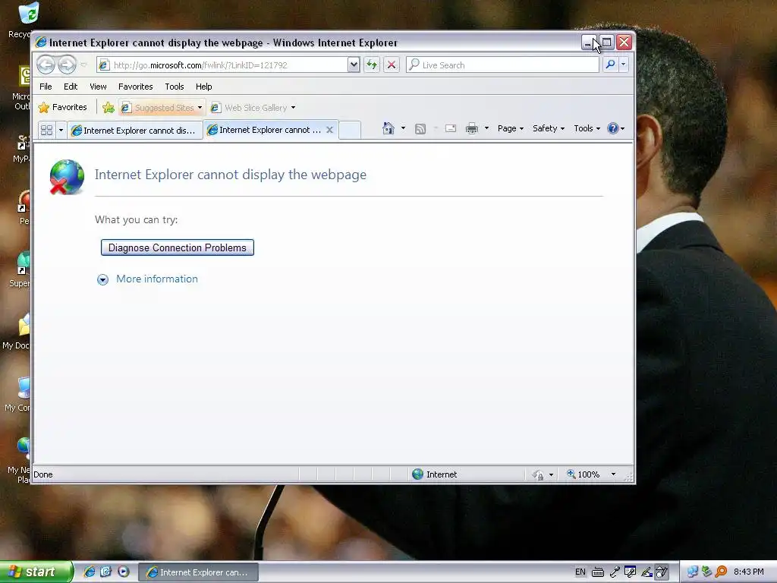Open the Tools command bar menu

(587, 128)
